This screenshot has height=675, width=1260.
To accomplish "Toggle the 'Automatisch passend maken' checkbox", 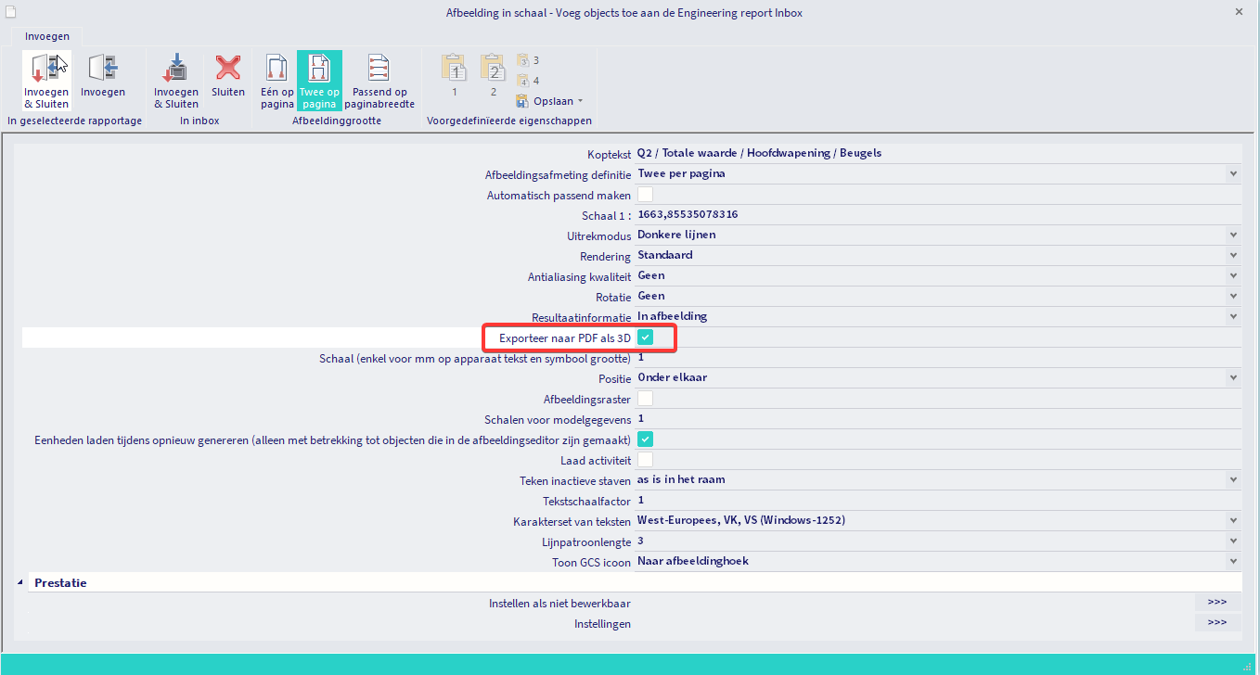I will [x=645, y=194].
